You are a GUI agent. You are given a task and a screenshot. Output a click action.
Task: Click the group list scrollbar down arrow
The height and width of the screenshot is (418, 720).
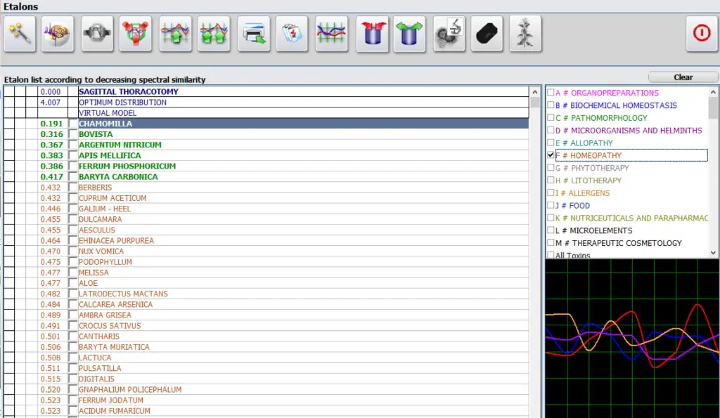pos(714,253)
